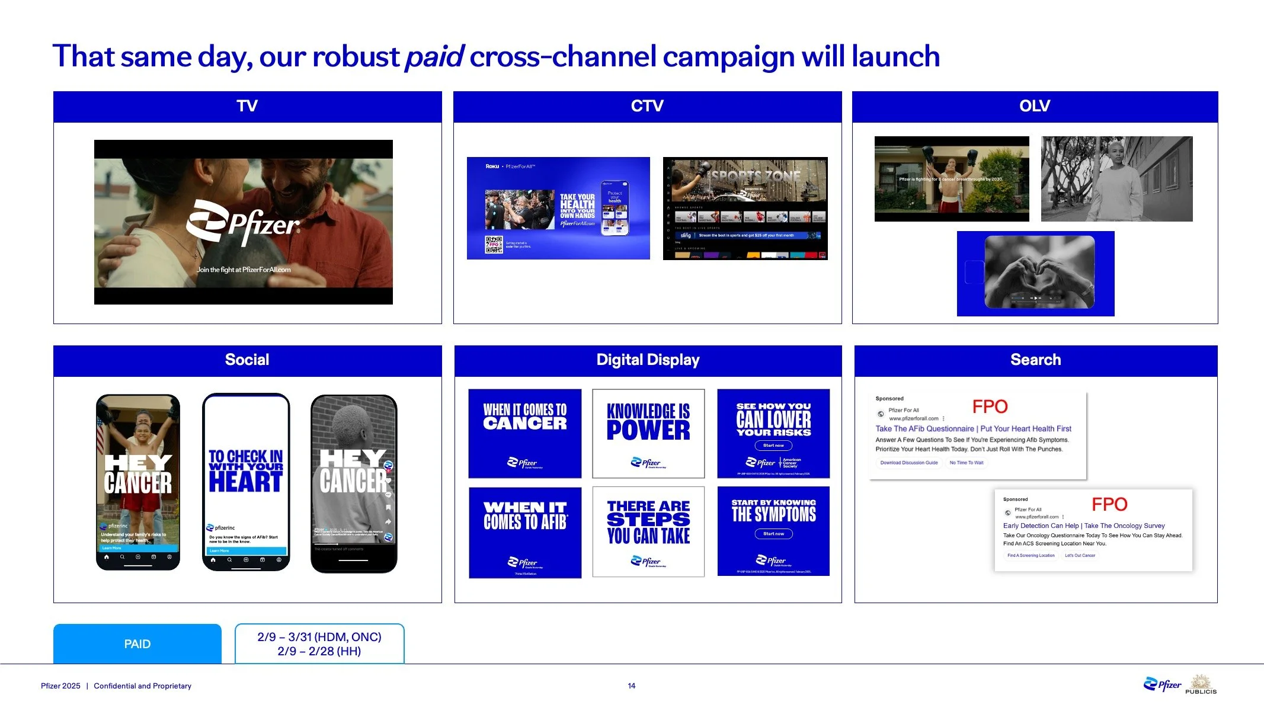Tap the home icon on the first Hey Cancer phone
Image resolution: width=1264 pixels, height=711 pixels.
(107, 557)
